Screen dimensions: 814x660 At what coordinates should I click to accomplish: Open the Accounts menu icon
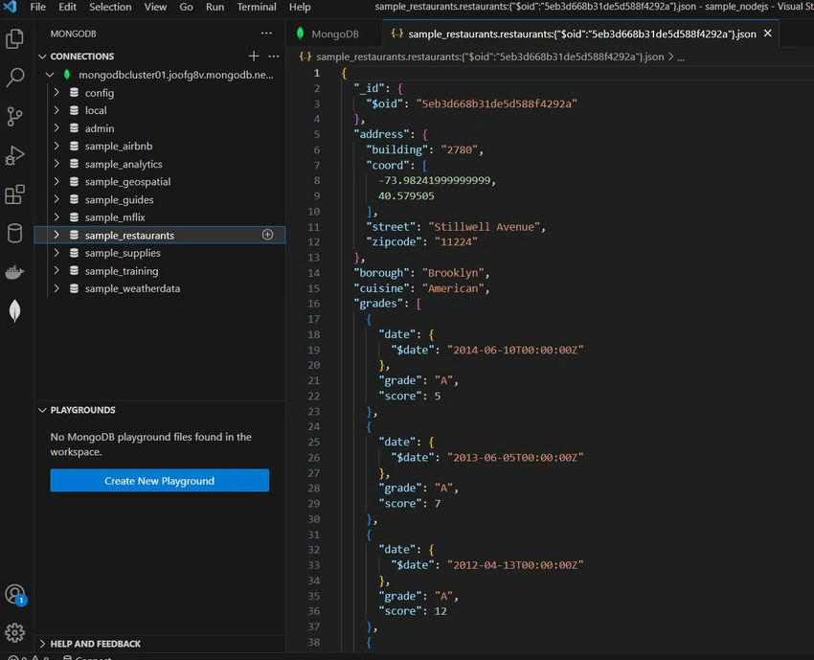point(14,594)
